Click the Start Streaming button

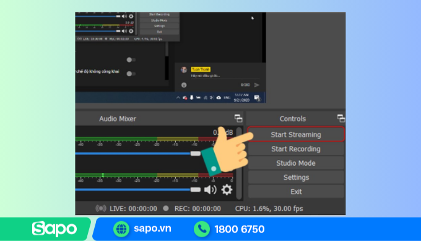point(296,134)
